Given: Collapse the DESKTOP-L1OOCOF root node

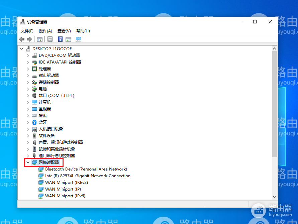Looking at the screenshot, I should [22, 48].
